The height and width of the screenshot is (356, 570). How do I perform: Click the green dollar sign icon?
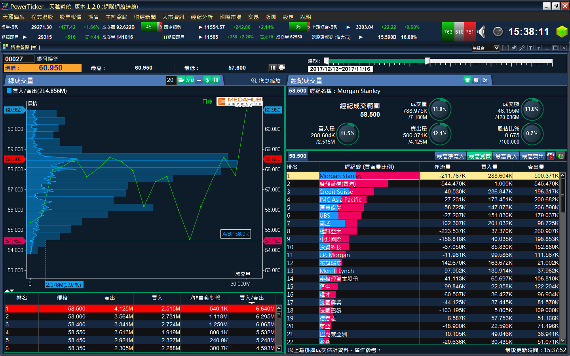pos(207,80)
